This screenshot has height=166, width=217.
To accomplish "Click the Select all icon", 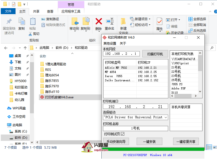I will (x=190, y=19).
